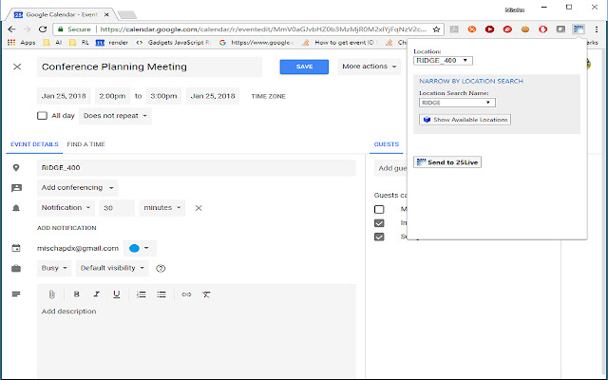Open the Location RIDGE_400 dropdown in popup
This screenshot has width=608, height=380.
(443, 61)
